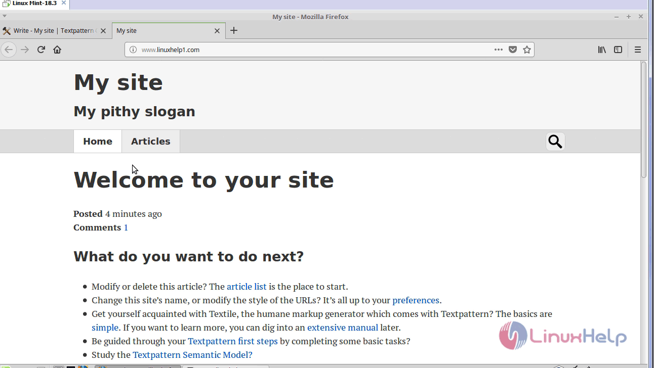Click the forward navigation arrow

pos(25,50)
